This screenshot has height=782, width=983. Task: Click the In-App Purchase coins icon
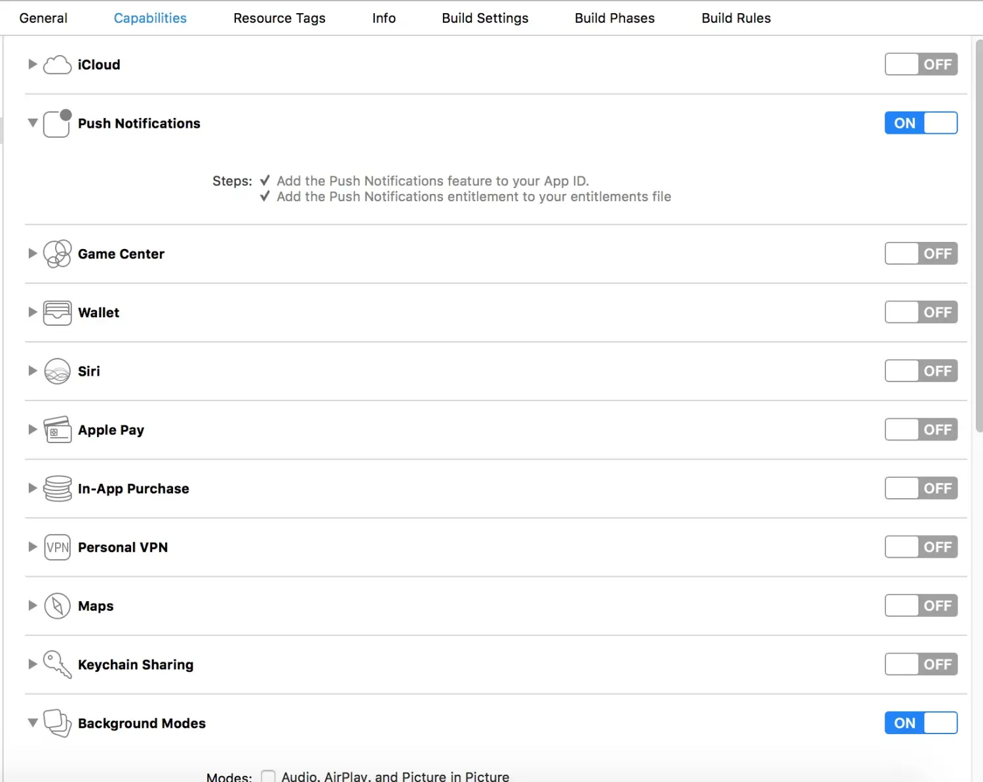(57, 488)
